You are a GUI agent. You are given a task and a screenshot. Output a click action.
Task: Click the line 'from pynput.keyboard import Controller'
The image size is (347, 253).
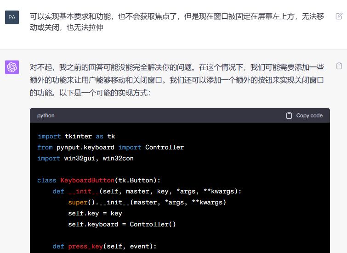(x=110, y=147)
